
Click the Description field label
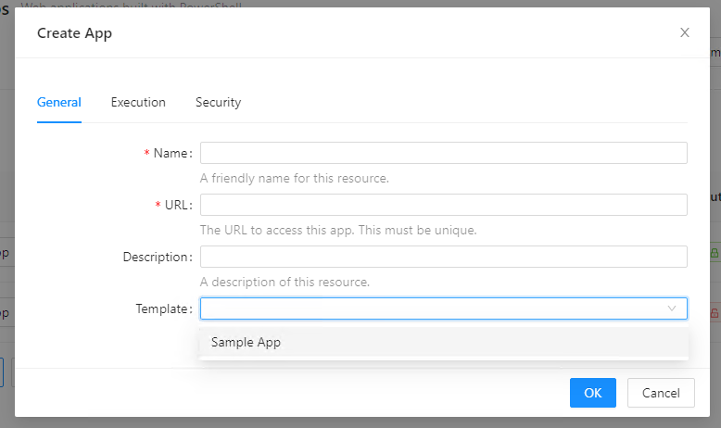coord(157,258)
